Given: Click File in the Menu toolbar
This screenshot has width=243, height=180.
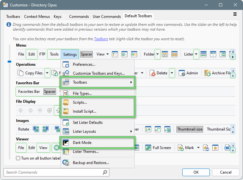Looking at the screenshot, I should tap(21, 54).
